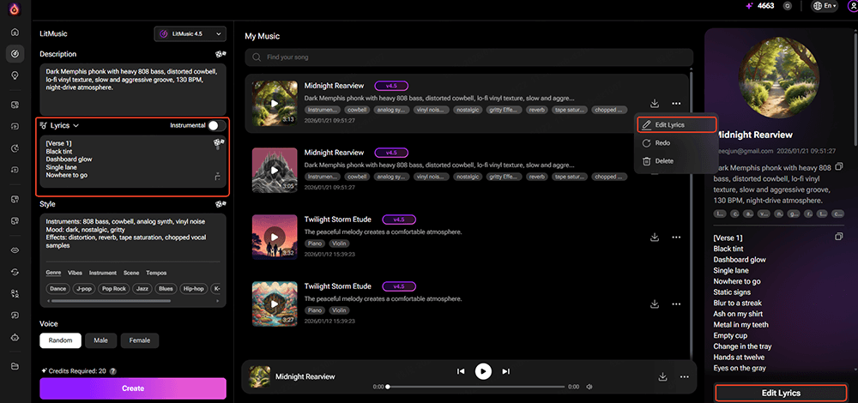This screenshot has height=403, width=858.
Task: Select the Female voice option
Action: [x=140, y=340]
